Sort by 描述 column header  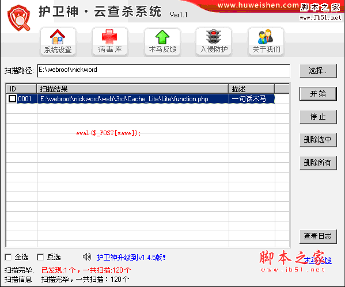click(252, 89)
